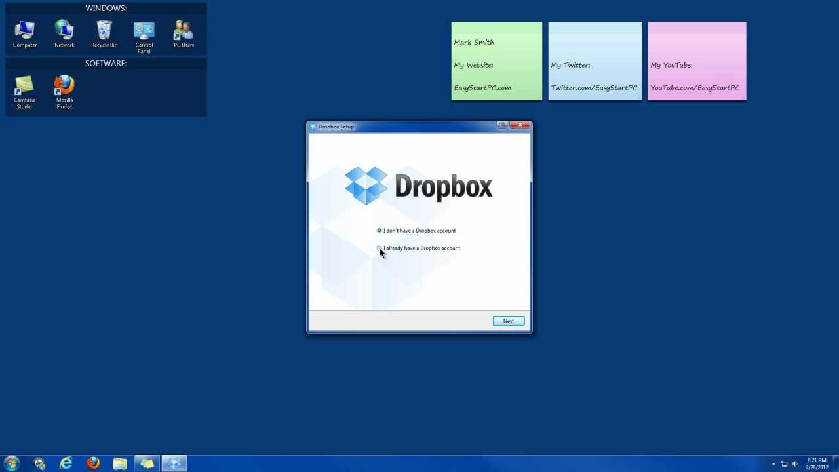Click the green sticky note 'EasyStartPC.com' text
Viewport: 839px width, 472px height.
(x=482, y=88)
